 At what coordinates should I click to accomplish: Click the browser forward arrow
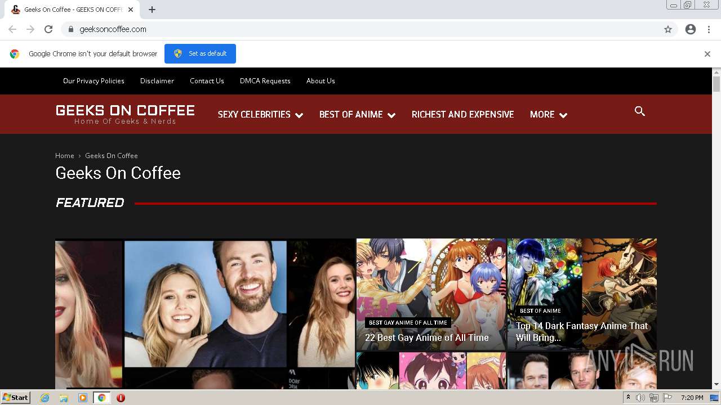30,29
